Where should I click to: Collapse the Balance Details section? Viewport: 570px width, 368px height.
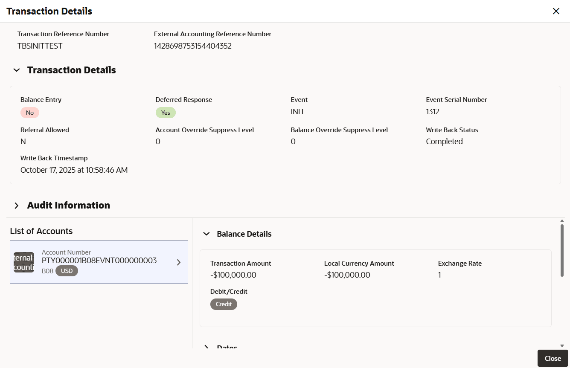click(x=206, y=234)
